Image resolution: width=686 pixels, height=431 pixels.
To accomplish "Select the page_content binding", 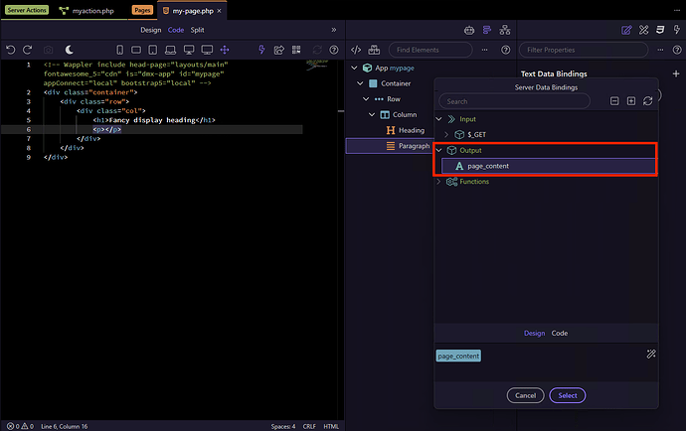I will [549, 166].
